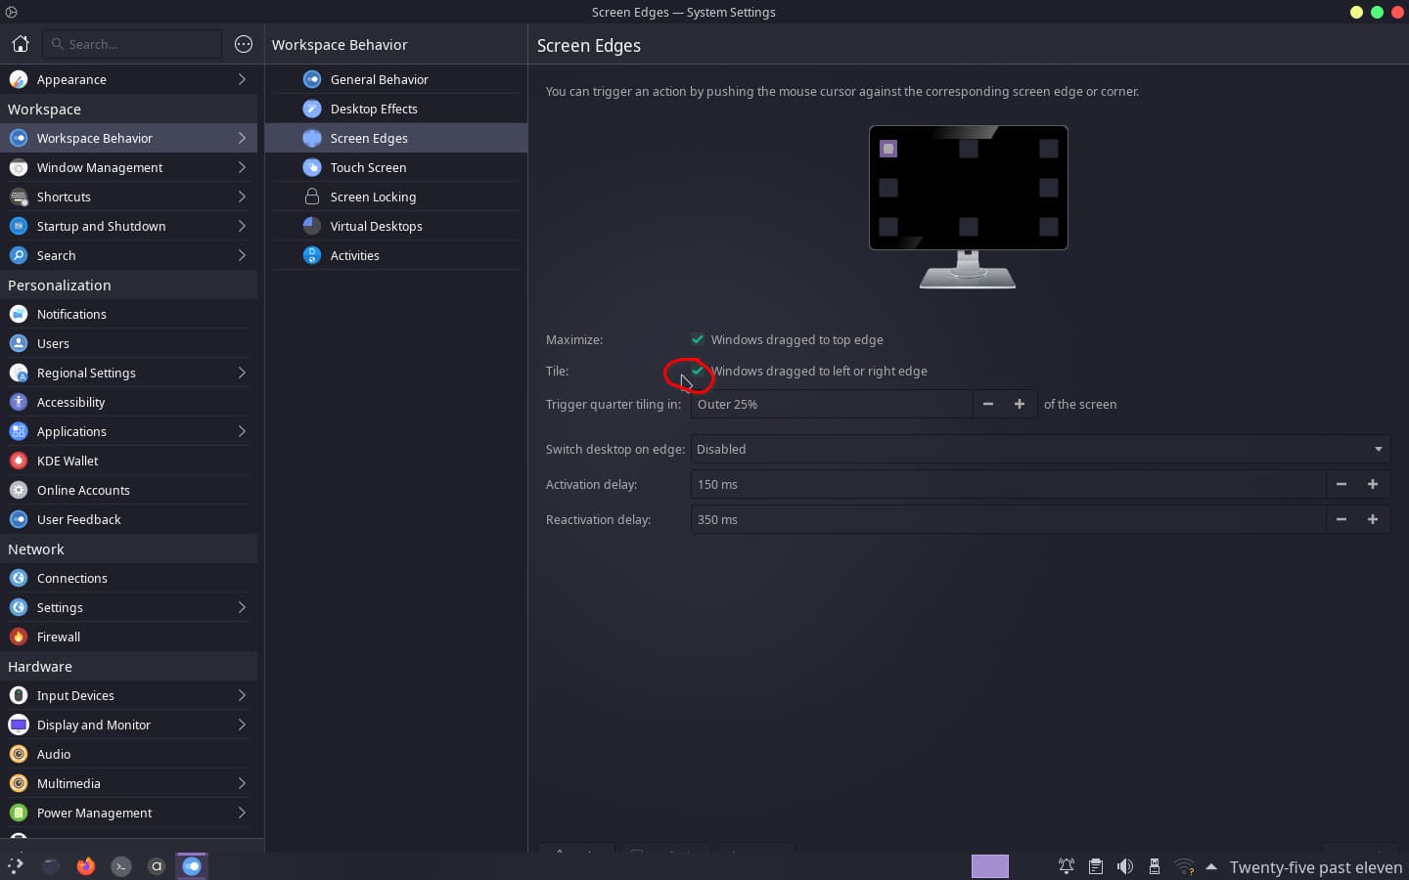Click the Shortcuts keyboard icon
Viewport: 1409px width, 880px height.
click(19, 197)
